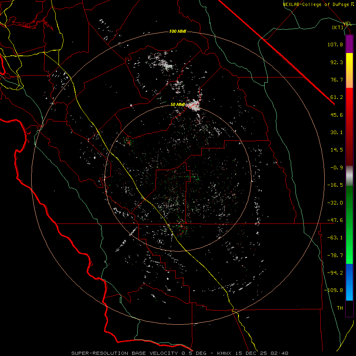Select the purple segment of velocity scale
The height and width of the screenshot is (356, 356).
[x=349, y=44]
